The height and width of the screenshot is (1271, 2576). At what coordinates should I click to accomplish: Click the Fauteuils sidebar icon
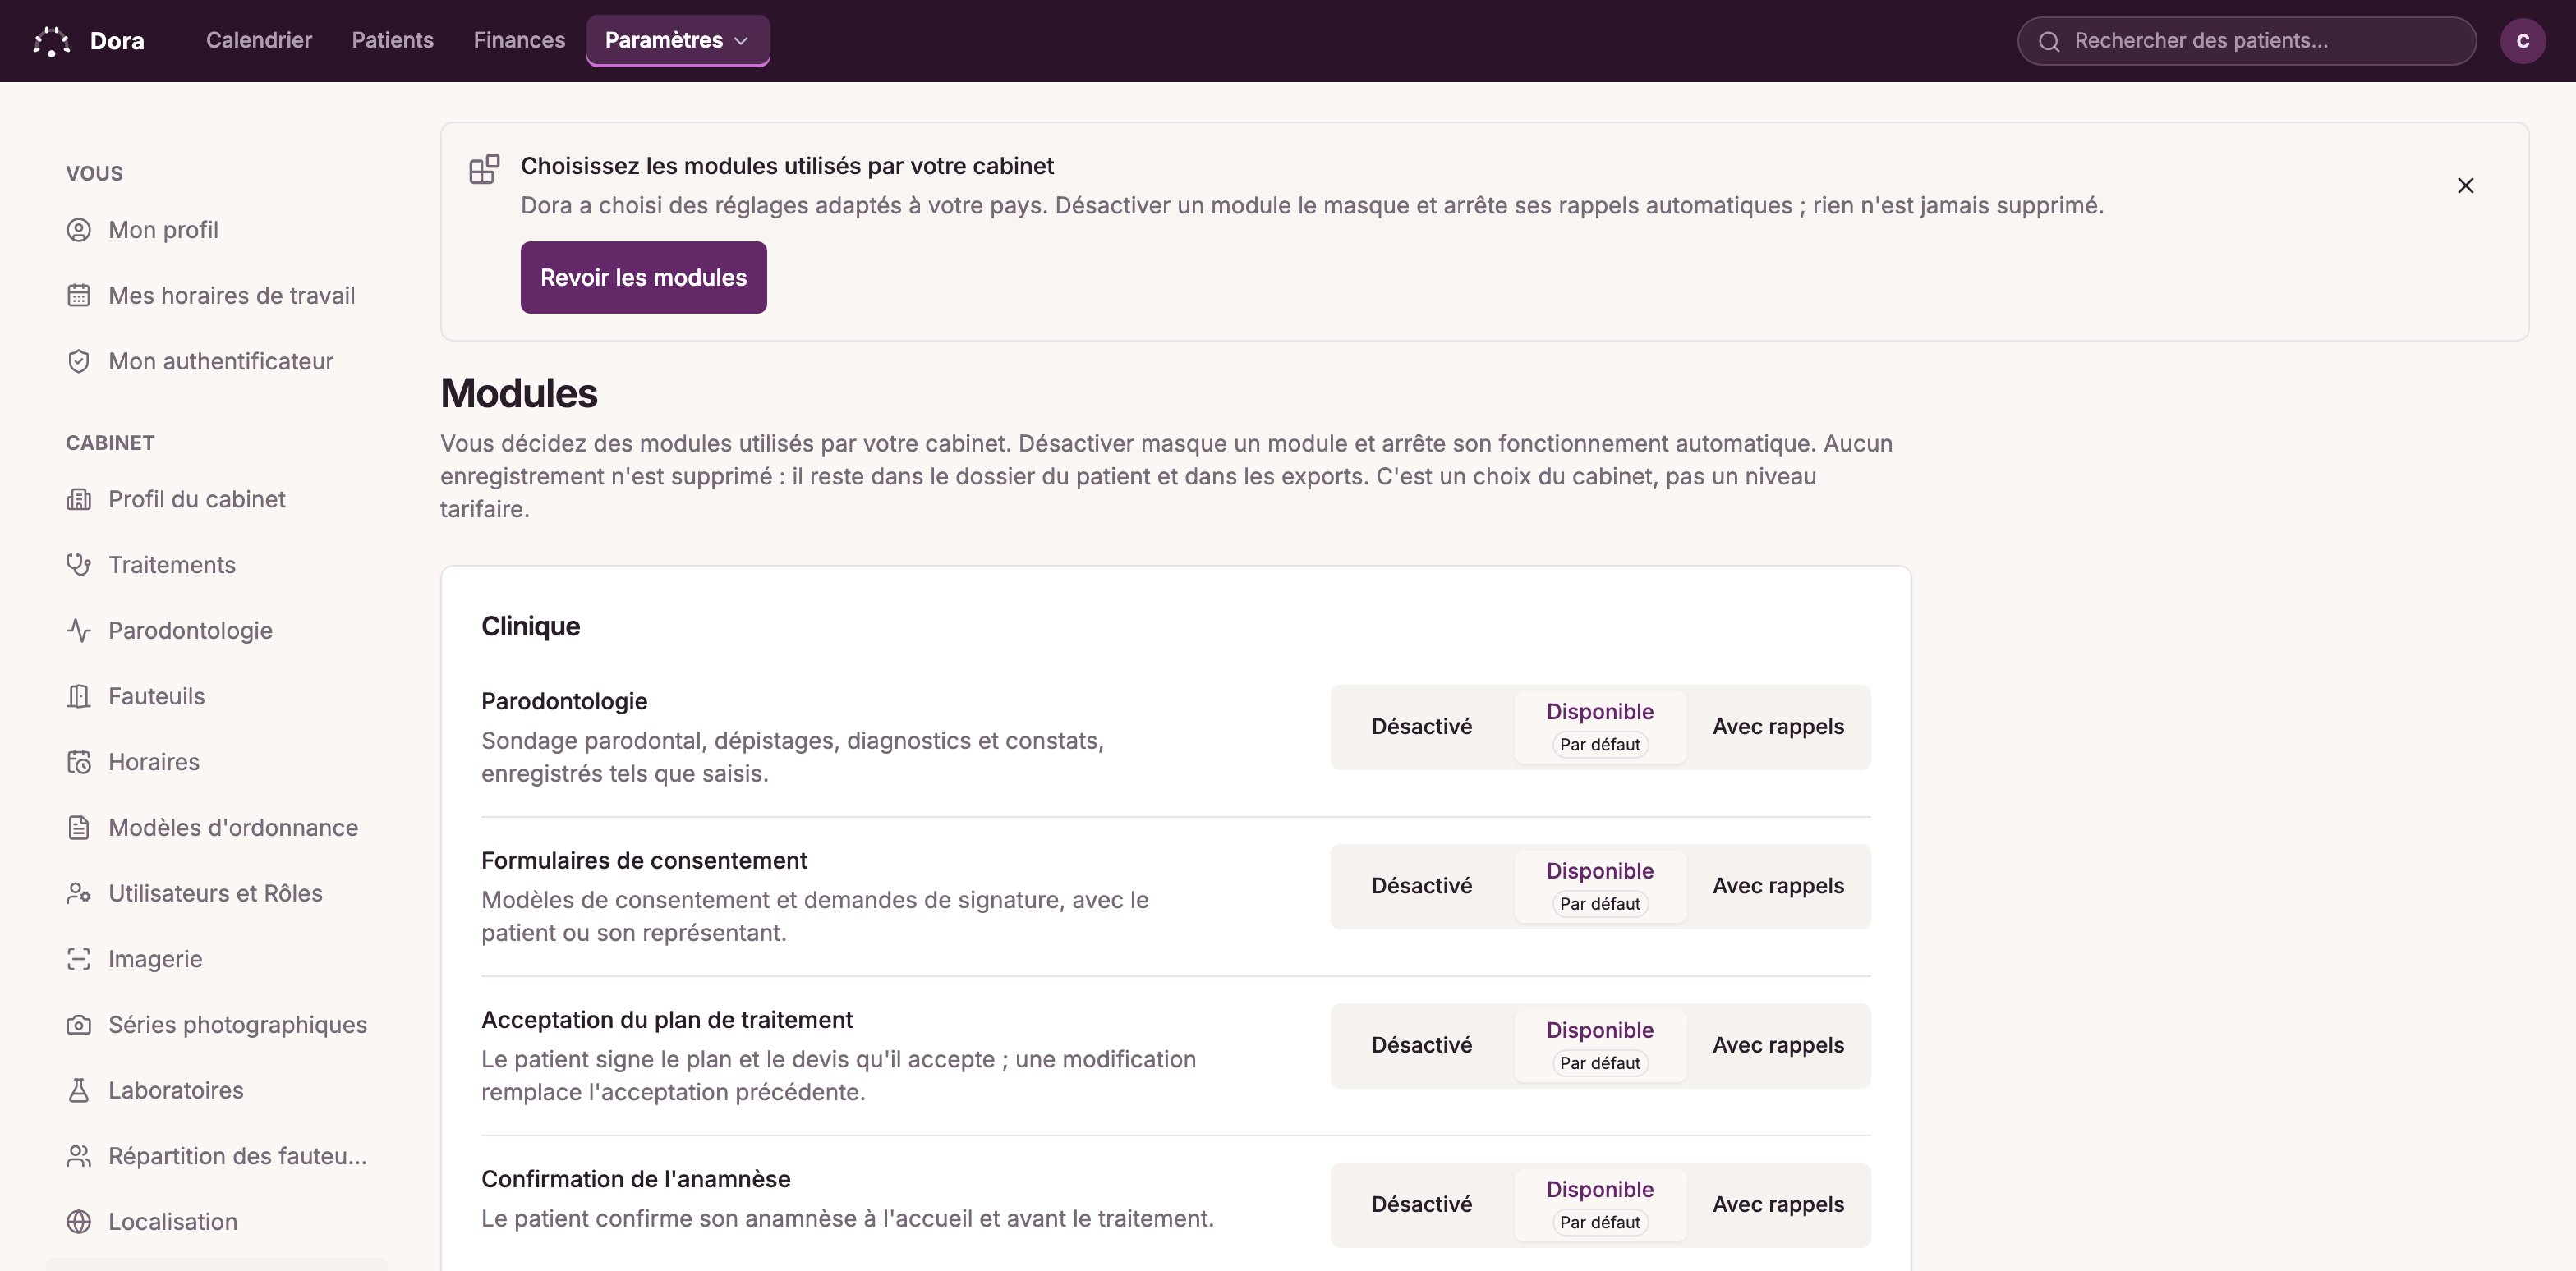coord(79,696)
